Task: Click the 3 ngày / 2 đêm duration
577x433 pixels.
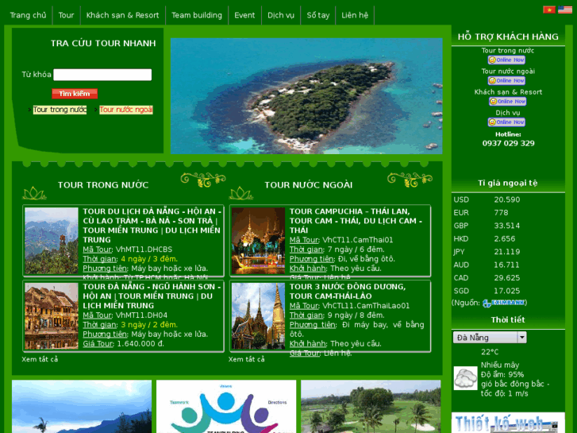Action: pyautogui.click(x=149, y=325)
